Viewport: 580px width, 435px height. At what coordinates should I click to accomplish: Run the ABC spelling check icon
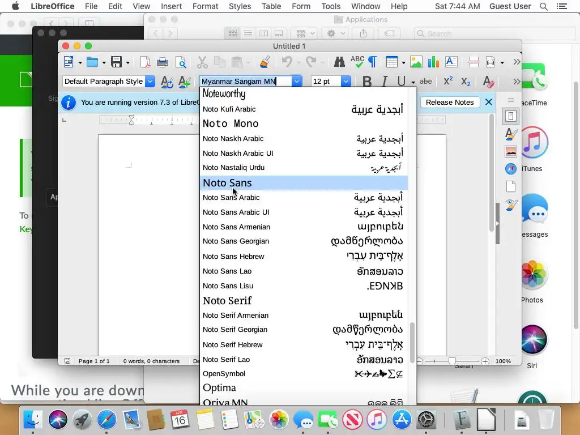click(x=357, y=62)
